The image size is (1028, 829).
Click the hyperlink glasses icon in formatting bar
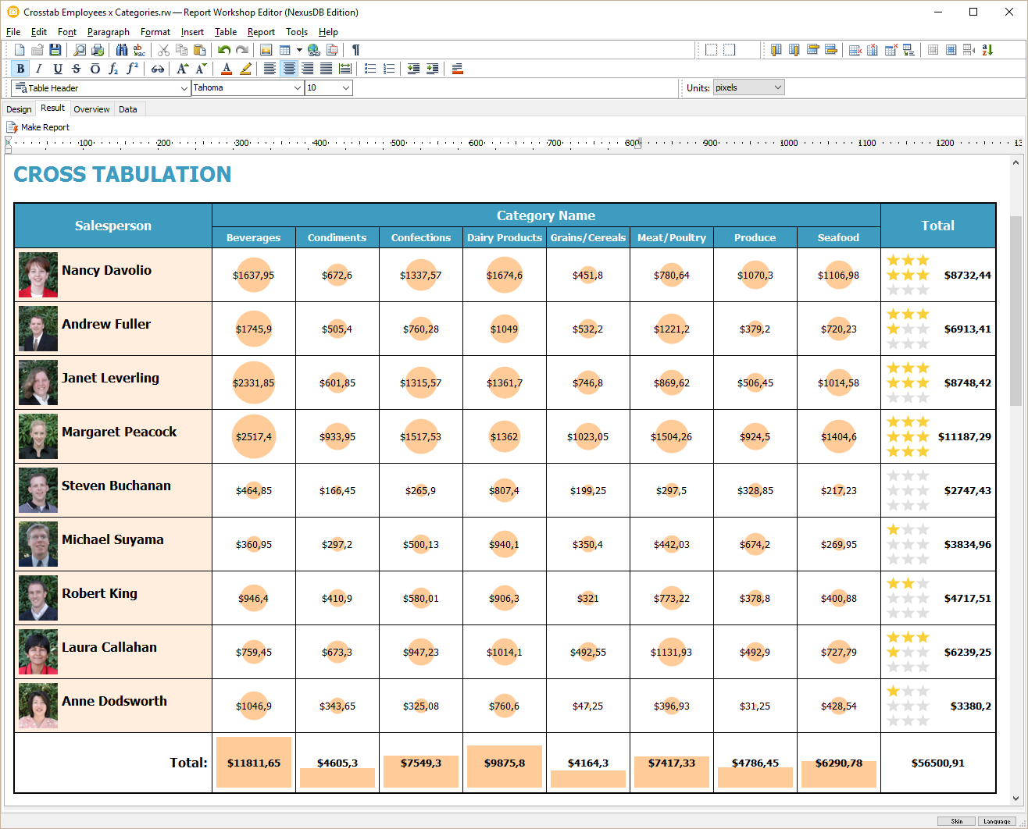(x=158, y=69)
